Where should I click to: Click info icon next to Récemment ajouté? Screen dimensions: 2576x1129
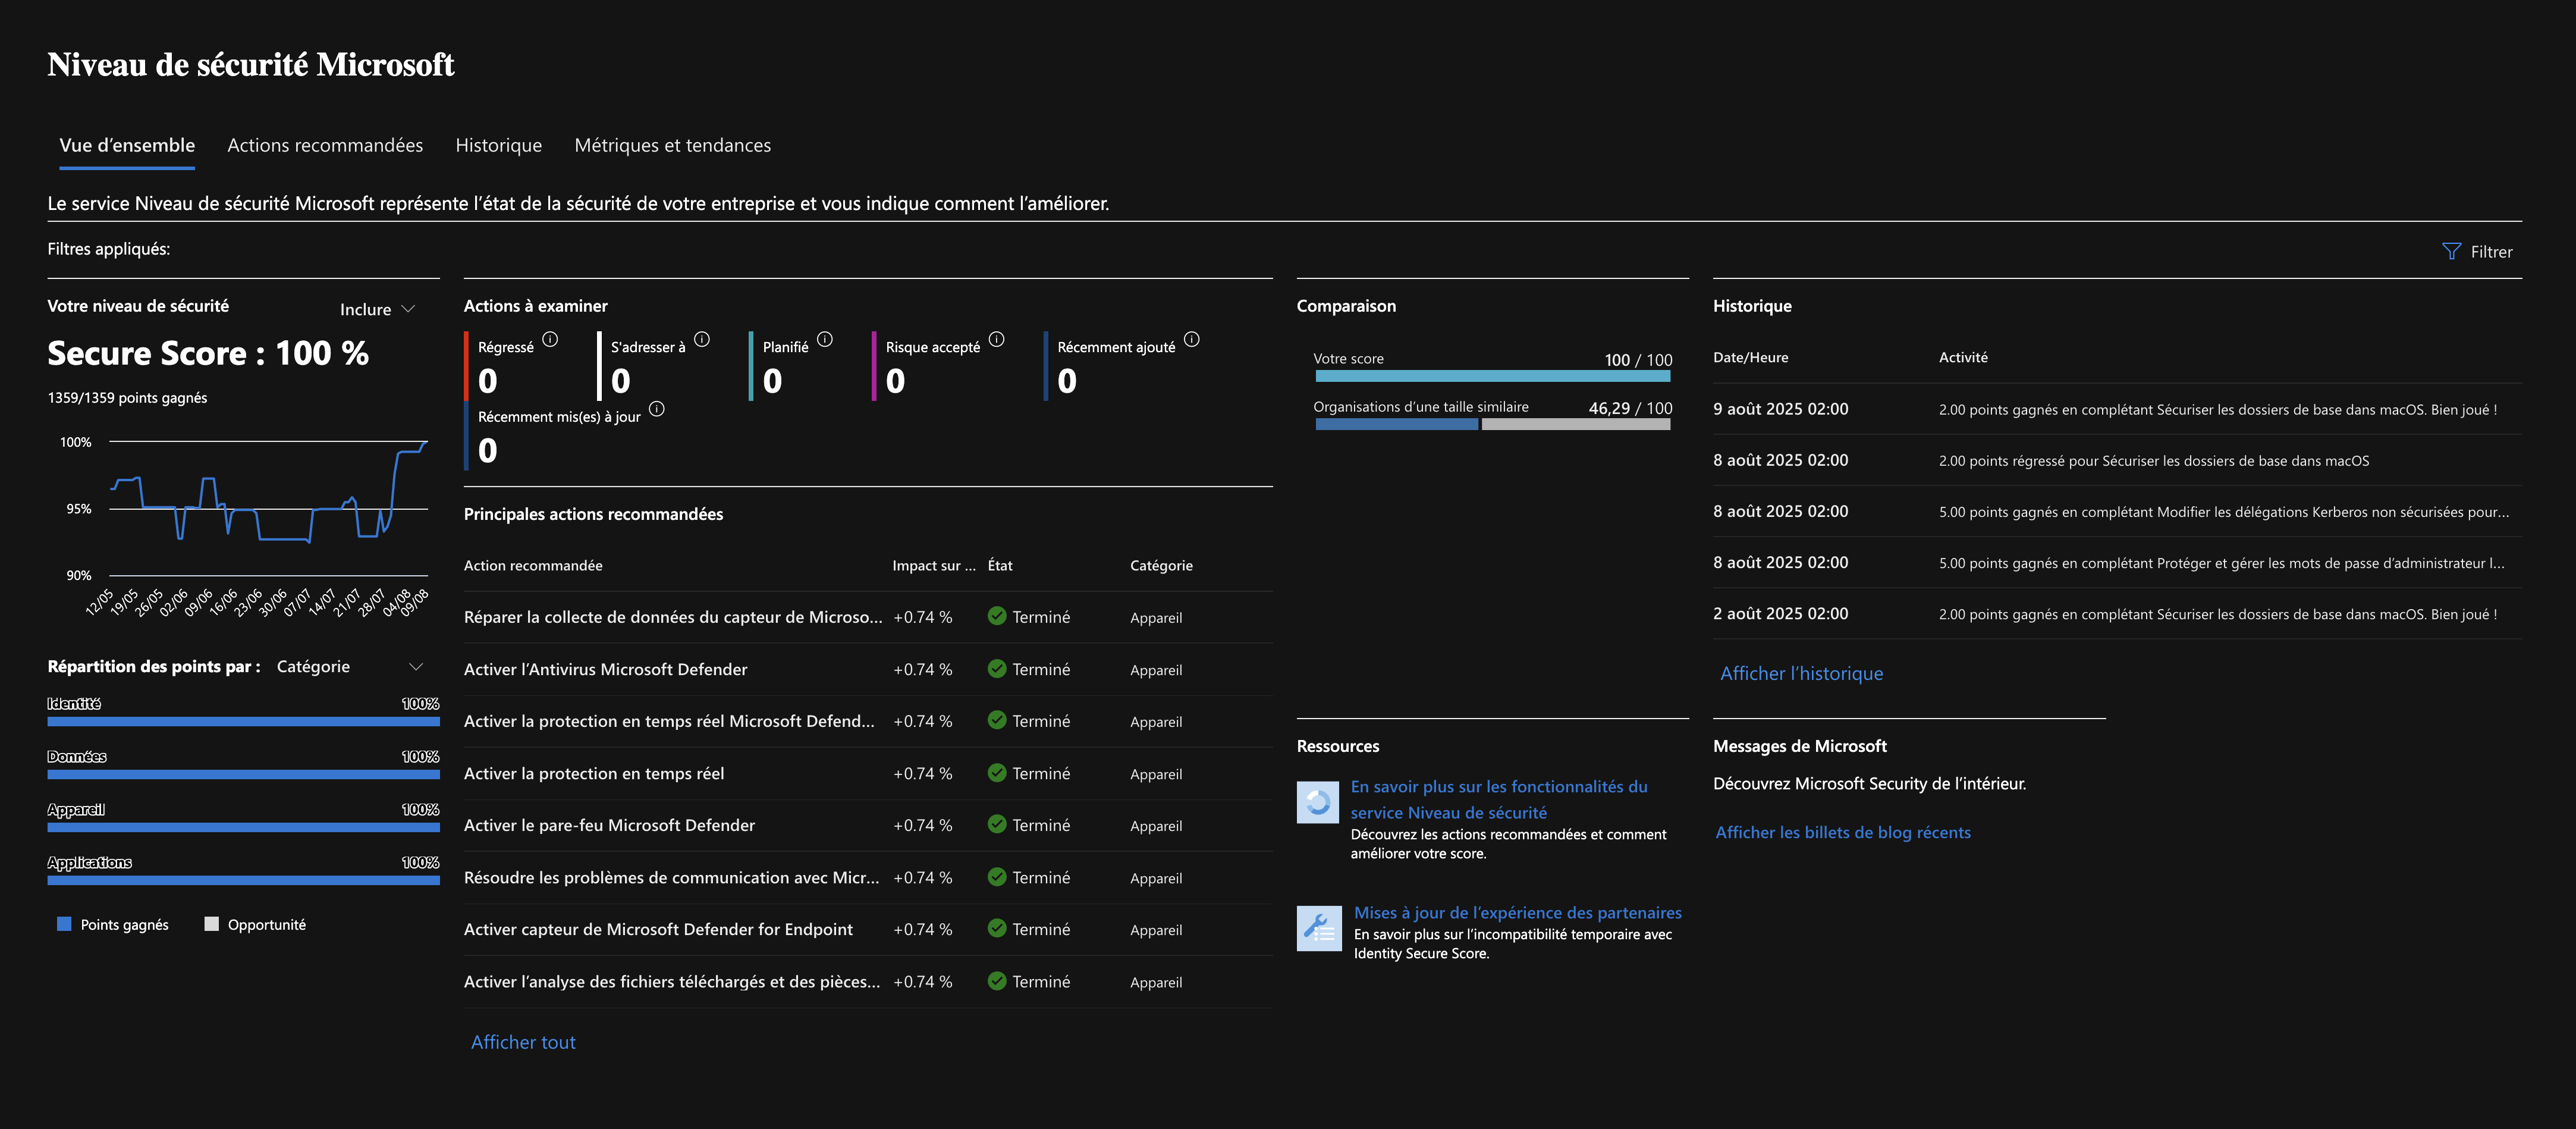point(1191,339)
